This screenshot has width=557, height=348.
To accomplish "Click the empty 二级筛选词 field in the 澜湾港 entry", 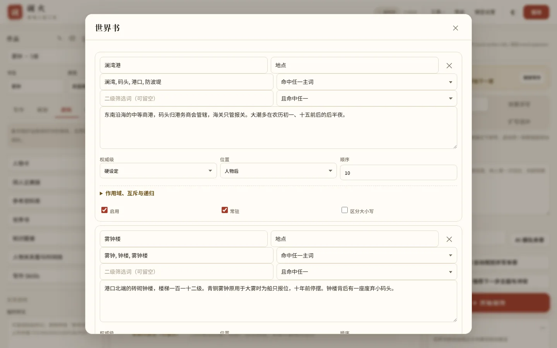I will click(x=186, y=99).
